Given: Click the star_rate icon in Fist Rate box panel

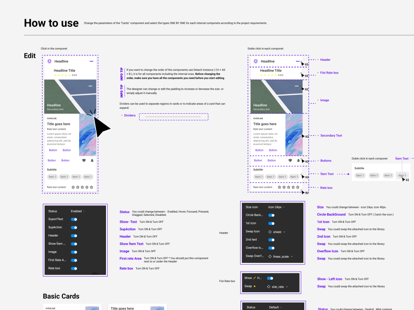Looking at the screenshot, I should 278,286.
